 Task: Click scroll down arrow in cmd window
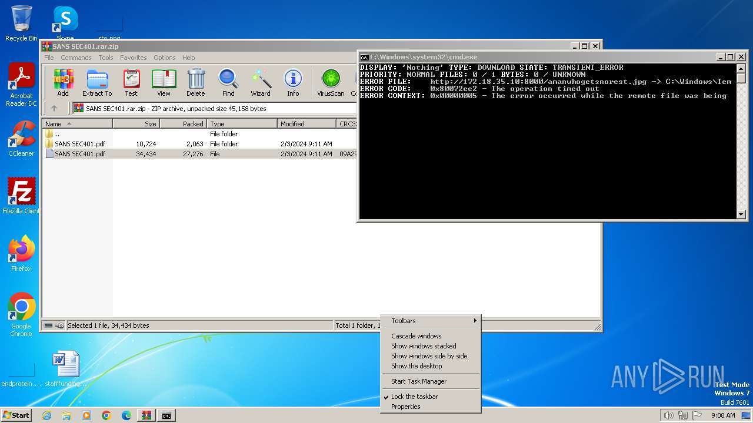742,214
